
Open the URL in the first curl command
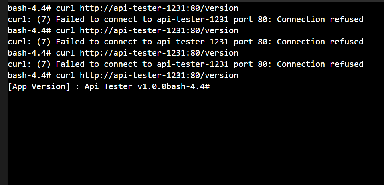click(x=159, y=8)
